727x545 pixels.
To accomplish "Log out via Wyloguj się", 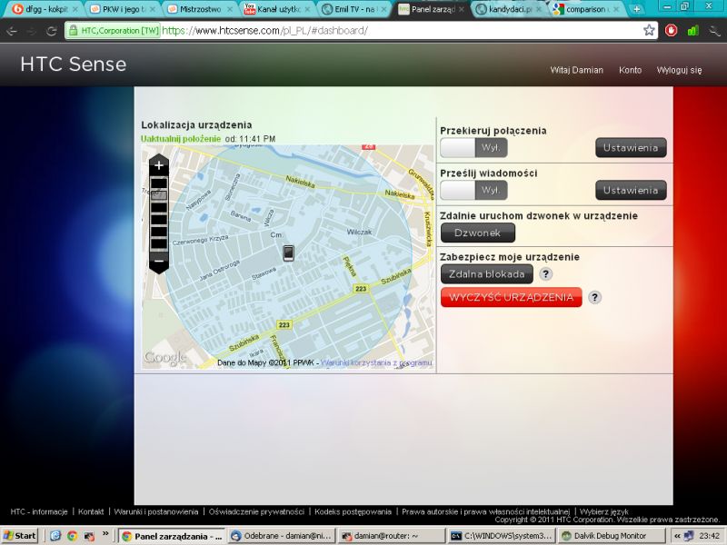I will [679, 70].
